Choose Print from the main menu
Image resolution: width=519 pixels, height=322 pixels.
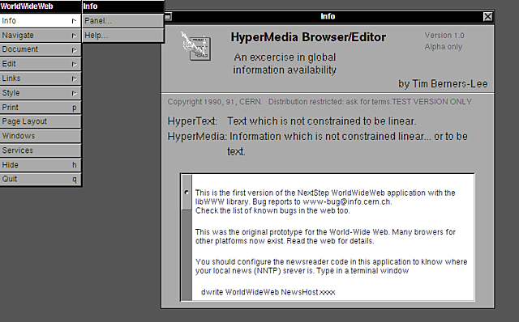point(41,108)
